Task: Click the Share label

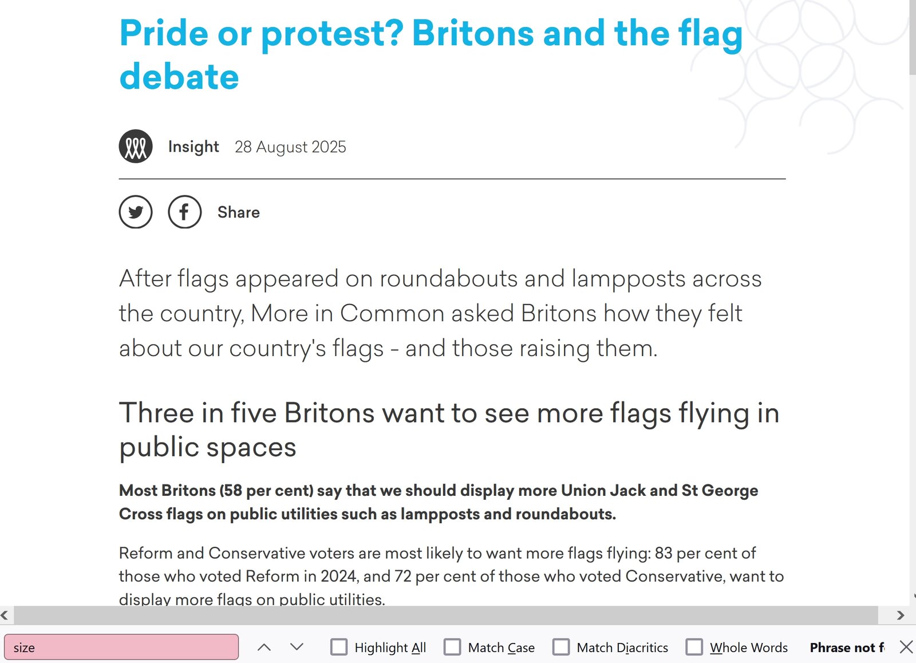Action: (x=239, y=212)
